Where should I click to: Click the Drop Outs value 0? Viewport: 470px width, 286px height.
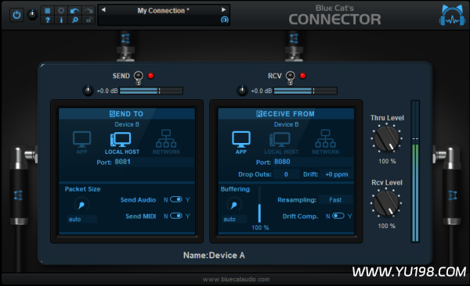coord(286,174)
